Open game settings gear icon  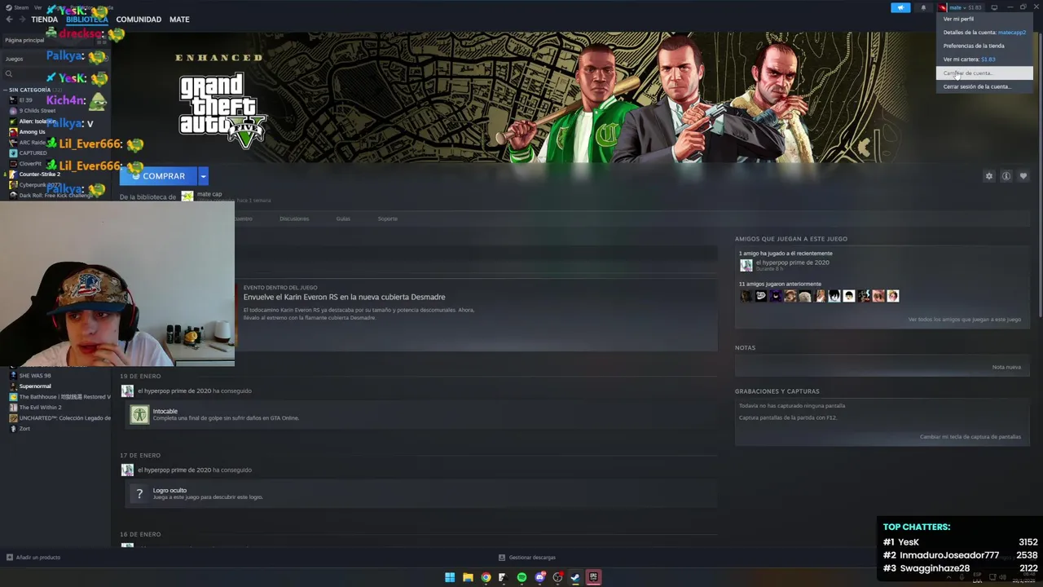tap(989, 176)
